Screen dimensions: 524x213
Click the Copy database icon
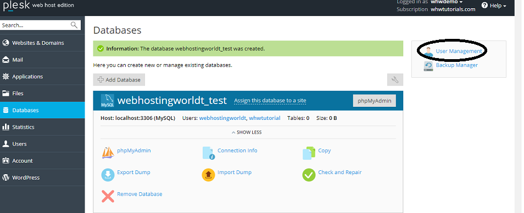[309, 153]
